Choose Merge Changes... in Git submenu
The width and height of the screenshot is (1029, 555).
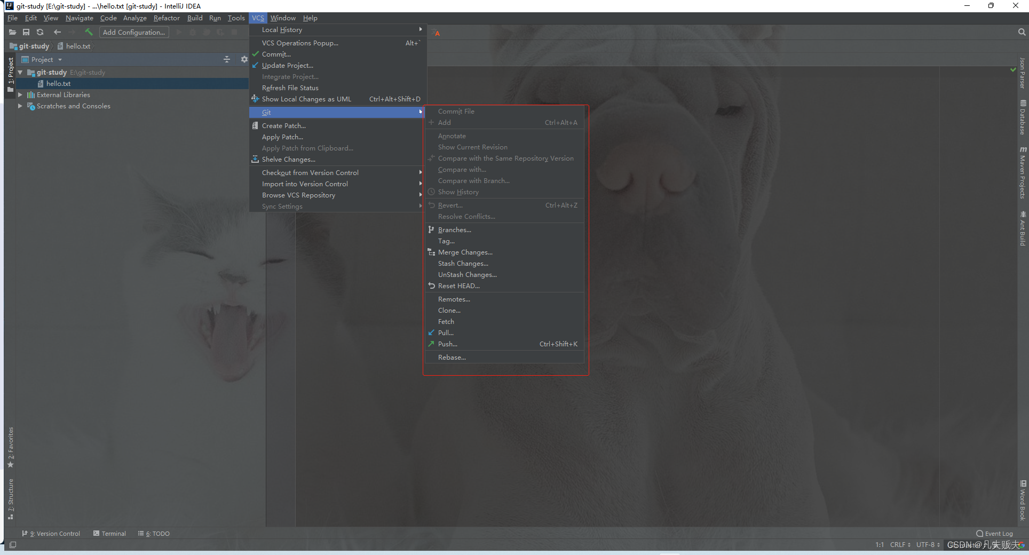[504, 252]
